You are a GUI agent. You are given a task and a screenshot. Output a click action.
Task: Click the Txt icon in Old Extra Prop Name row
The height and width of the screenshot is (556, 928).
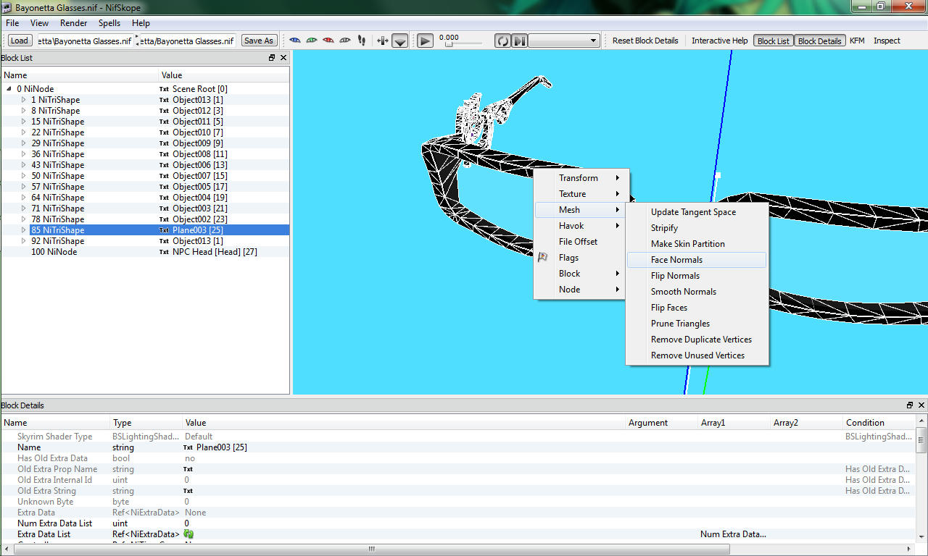click(188, 469)
